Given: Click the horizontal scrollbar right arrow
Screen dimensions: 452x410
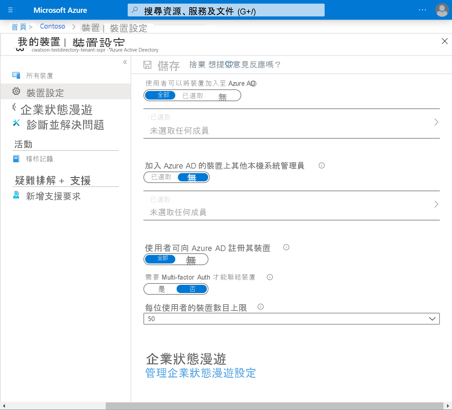Looking at the screenshot, I should click(x=448, y=406).
